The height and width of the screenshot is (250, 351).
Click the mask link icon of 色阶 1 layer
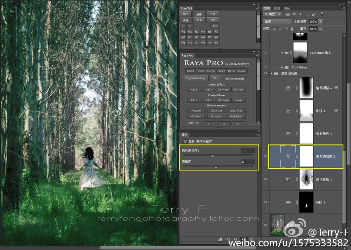(x=297, y=202)
